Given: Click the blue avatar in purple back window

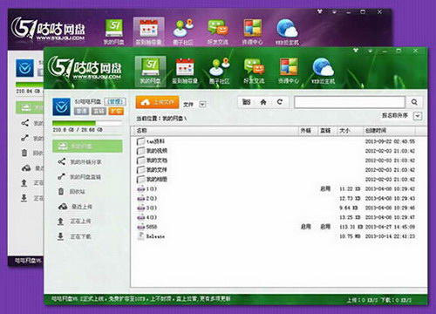Looking at the screenshot, I should (24, 68).
